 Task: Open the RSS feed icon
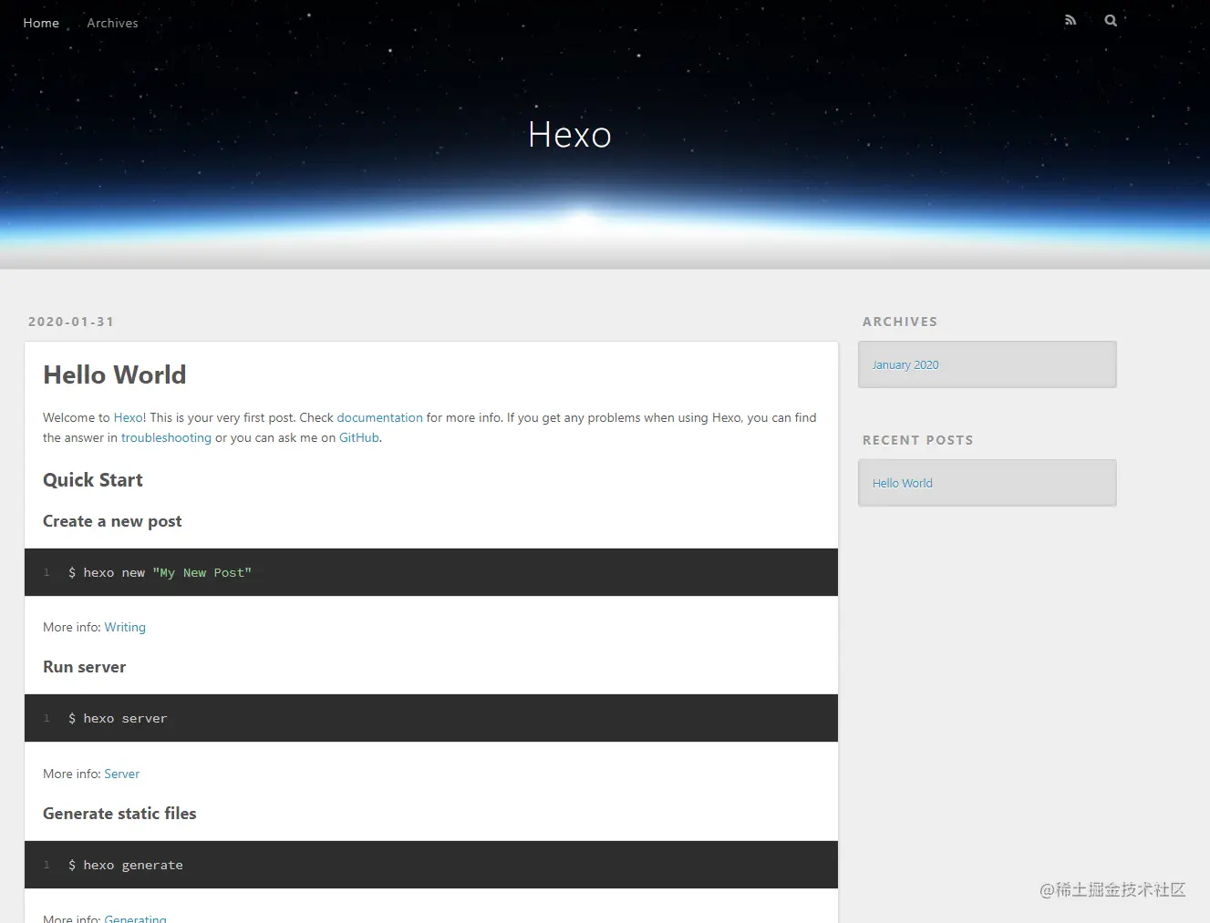click(x=1070, y=20)
